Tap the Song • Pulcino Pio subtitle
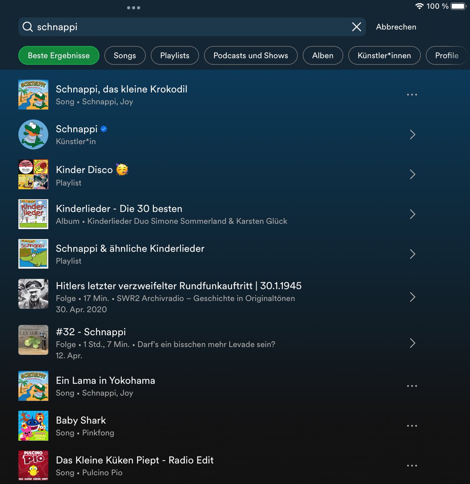 [x=89, y=473]
